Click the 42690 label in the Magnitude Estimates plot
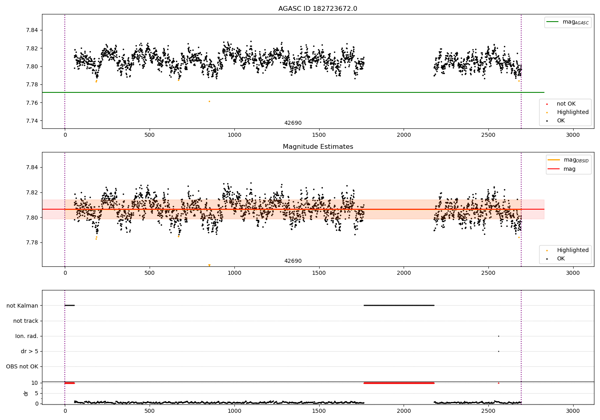600x420 pixels. click(293, 261)
